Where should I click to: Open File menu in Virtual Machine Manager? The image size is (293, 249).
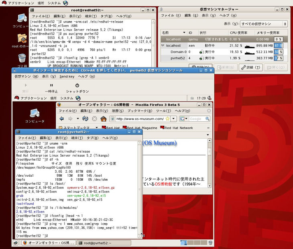tap(171, 15)
